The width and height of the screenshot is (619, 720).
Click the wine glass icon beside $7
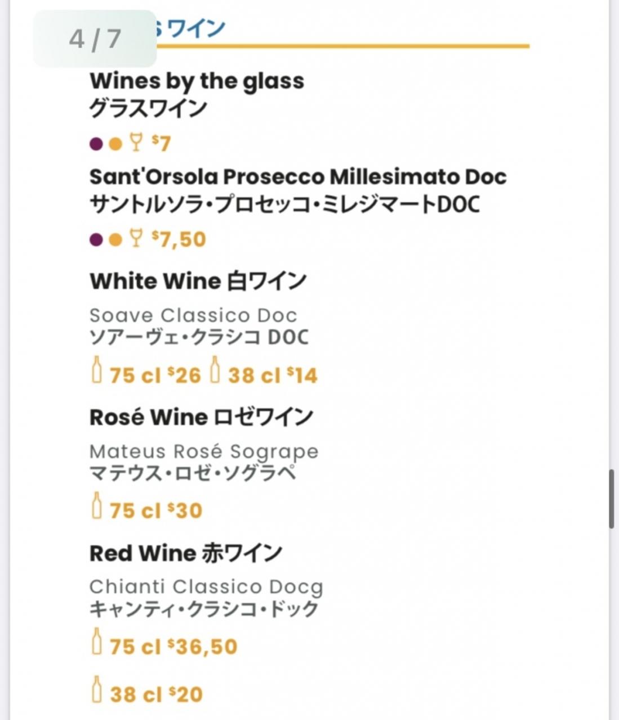point(136,142)
